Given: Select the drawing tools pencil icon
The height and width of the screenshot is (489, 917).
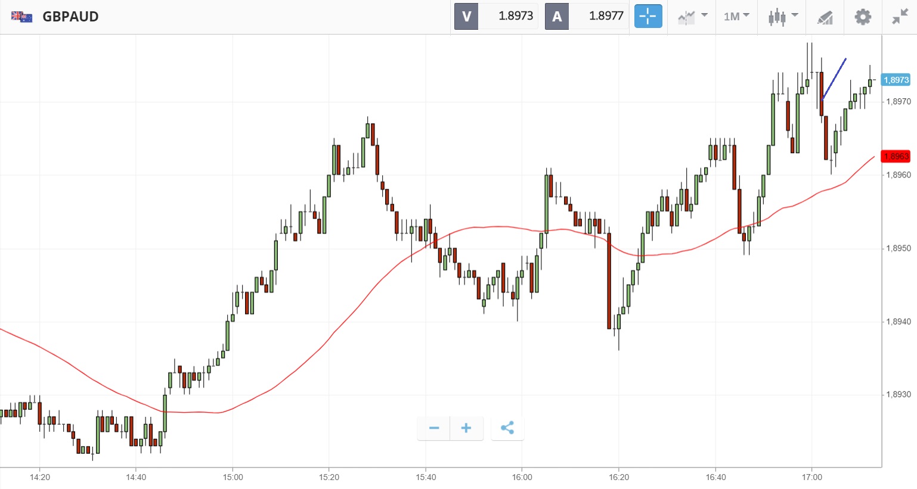Looking at the screenshot, I should click(825, 17).
